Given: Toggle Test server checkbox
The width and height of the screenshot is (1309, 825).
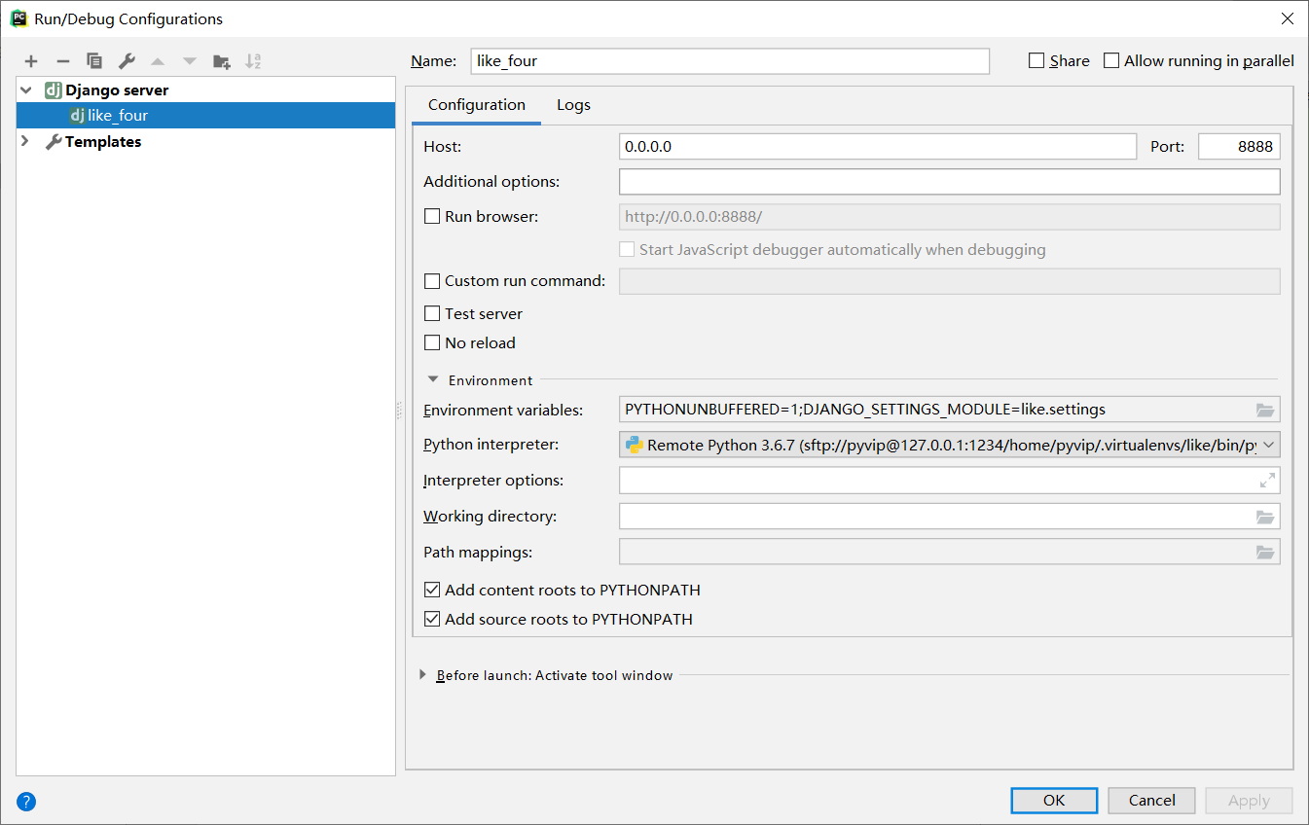Looking at the screenshot, I should coord(432,313).
